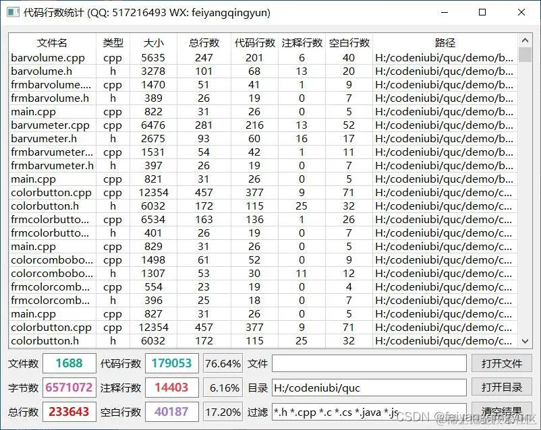This screenshot has height=430, width=541.
Task: Click the 目录 field showing H:/codeniubi/quc
Action: [369, 388]
